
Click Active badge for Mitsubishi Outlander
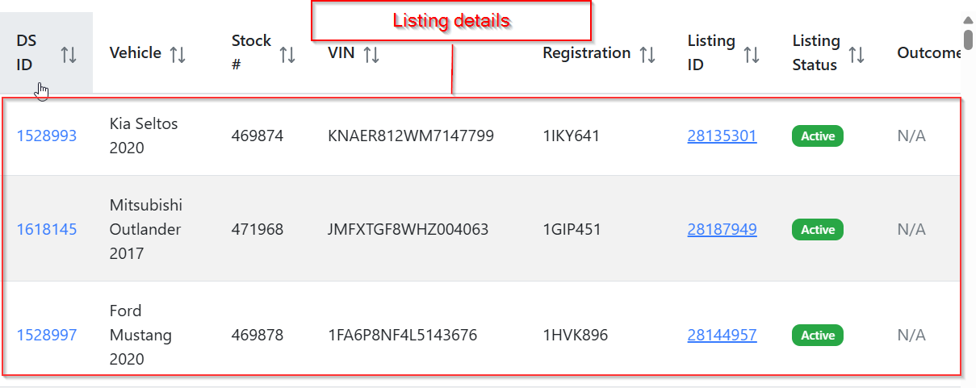click(817, 230)
